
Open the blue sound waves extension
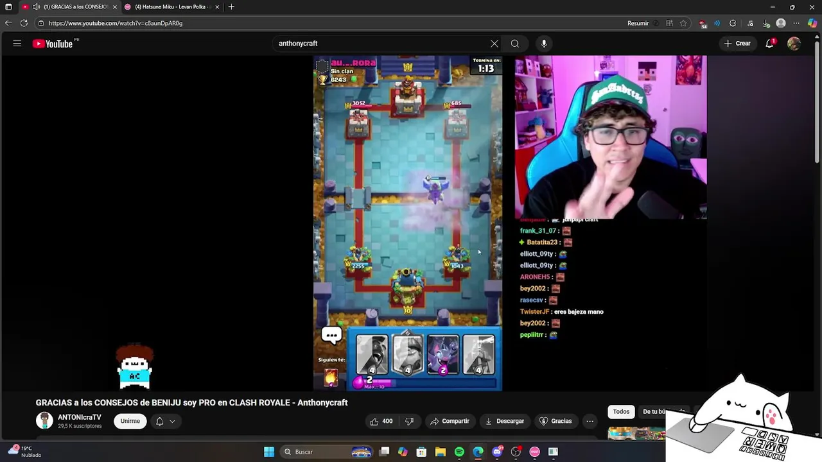click(x=717, y=23)
